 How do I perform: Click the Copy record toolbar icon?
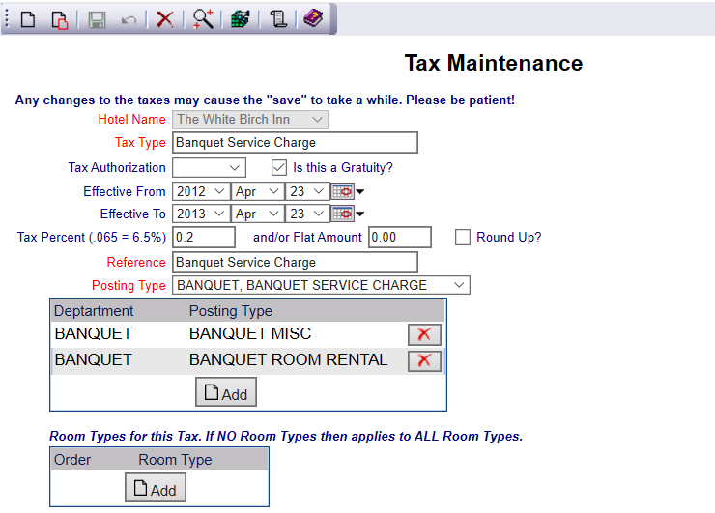(59, 19)
